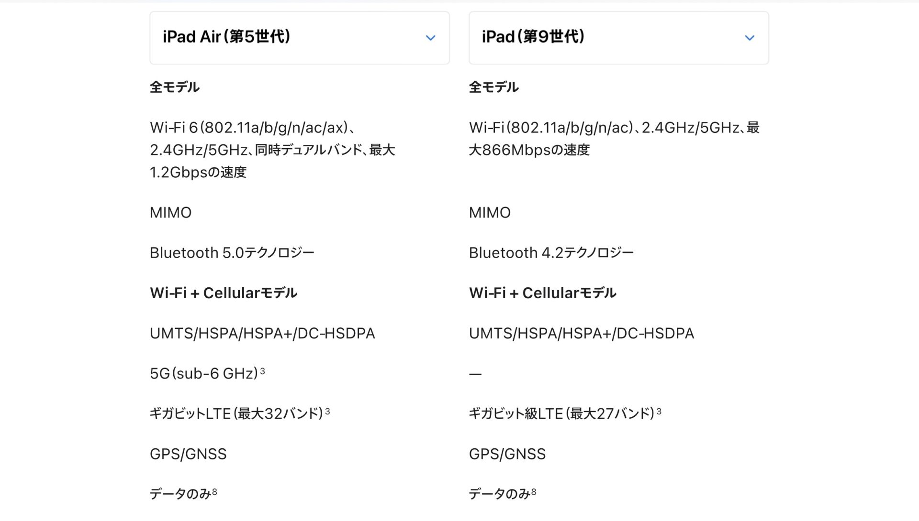The width and height of the screenshot is (919, 521).
Task: Open footnote 3 after ギガビットLTE (最大32バンド)
Action: tap(327, 411)
